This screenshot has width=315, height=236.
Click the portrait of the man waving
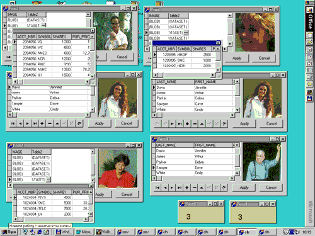[261, 162]
